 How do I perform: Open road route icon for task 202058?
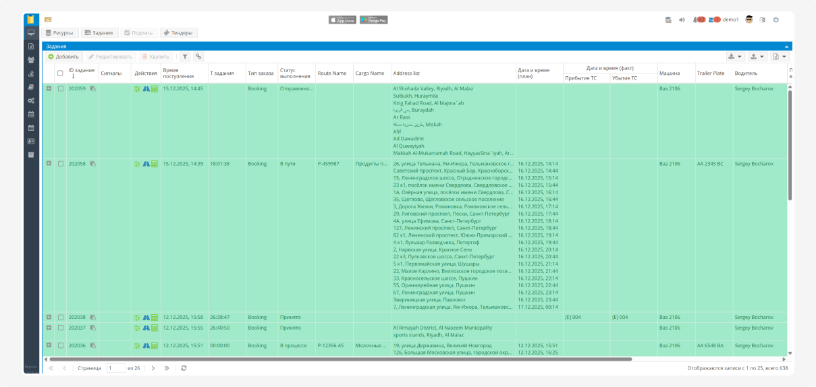point(146,164)
